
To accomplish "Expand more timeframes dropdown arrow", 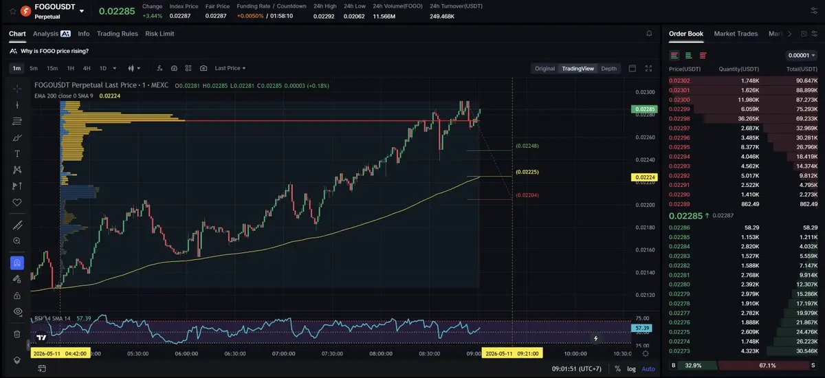I will 115,68.
